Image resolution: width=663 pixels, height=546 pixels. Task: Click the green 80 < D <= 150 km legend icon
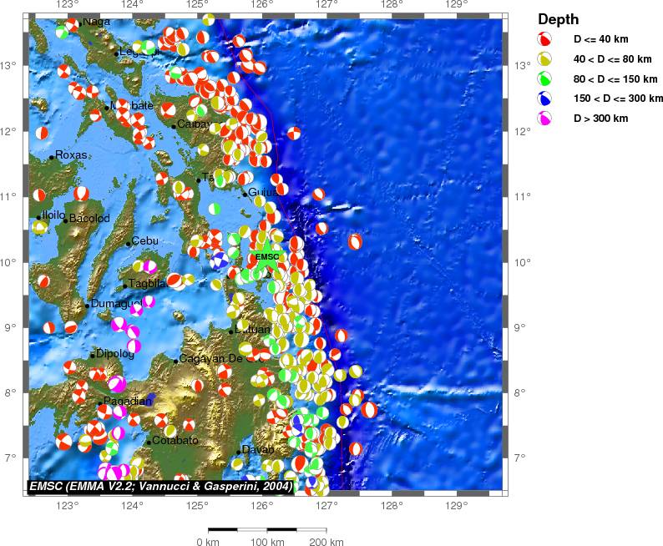coord(544,79)
